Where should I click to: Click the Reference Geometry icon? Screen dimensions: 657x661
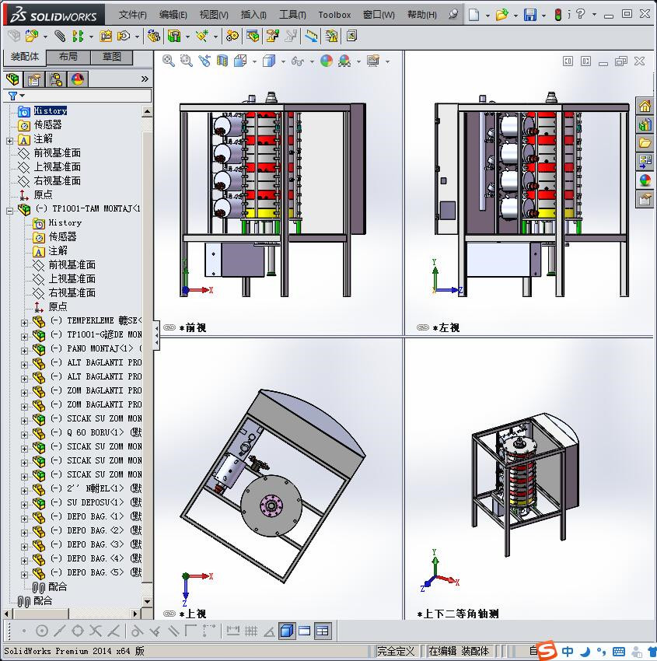pos(202,37)
